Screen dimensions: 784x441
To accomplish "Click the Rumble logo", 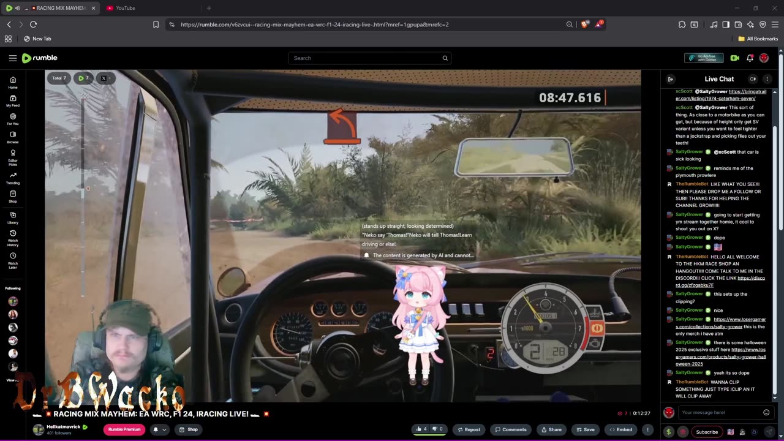I will 40,58.
